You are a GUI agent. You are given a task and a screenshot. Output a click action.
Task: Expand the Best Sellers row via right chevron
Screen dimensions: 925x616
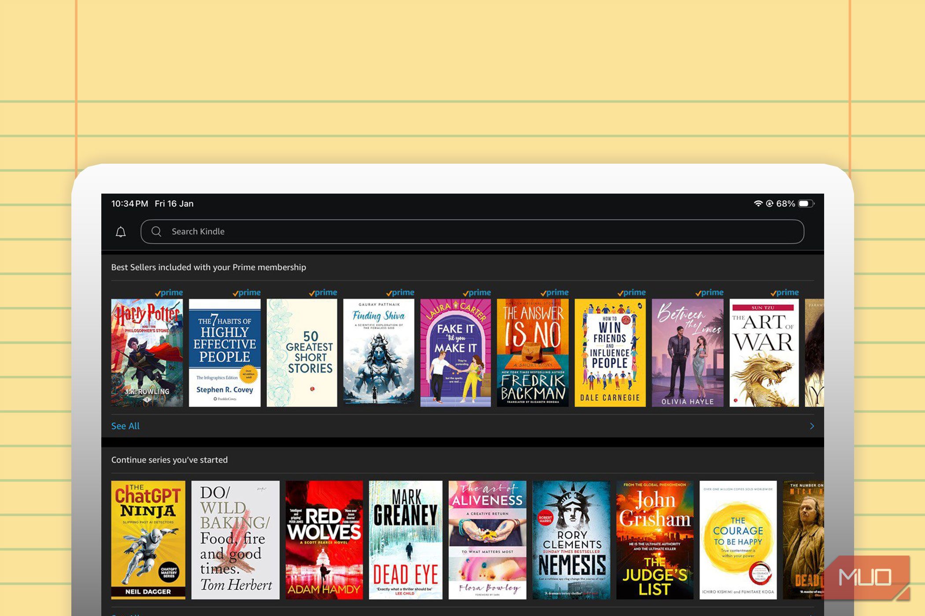point(813,426)
